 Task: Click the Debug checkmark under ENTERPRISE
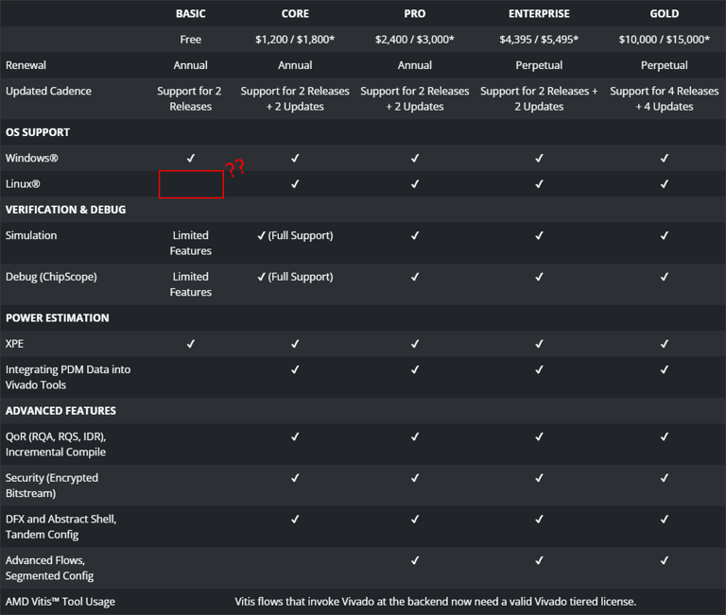point(539,277)
